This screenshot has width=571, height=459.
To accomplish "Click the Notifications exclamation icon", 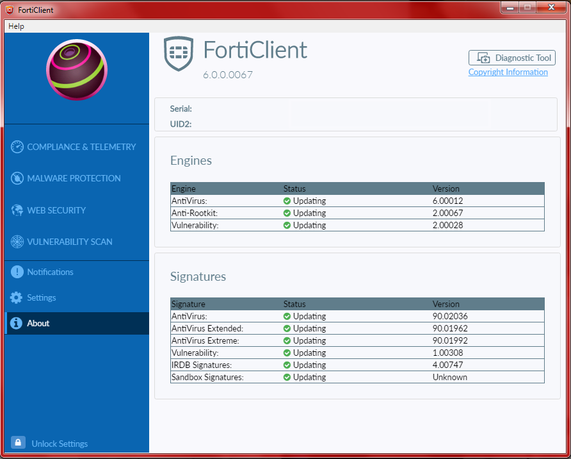I will pyautogui.click(x=17, y=272).
